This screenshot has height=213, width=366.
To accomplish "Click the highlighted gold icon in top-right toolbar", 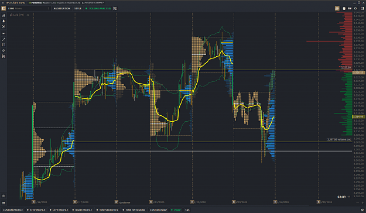I will pos(337,8).
